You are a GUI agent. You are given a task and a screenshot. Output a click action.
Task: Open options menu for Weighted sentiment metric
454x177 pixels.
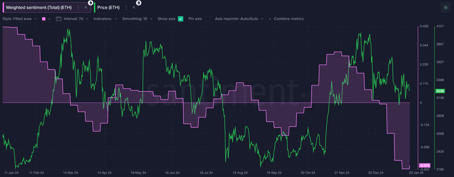[78, 7]
